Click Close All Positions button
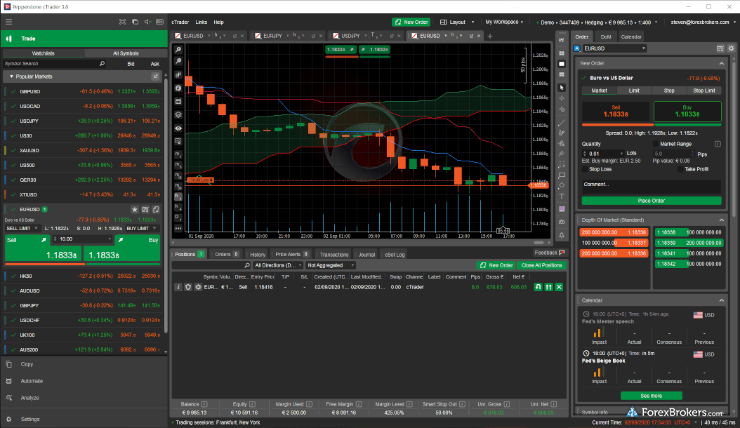The height and width of the screenshot is (428, 740). [541, 265]
